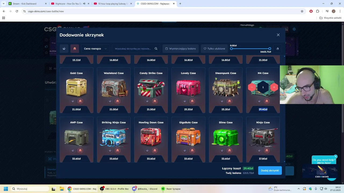Click the chevron badge on Gold Case
Image resolution: width=344 pixels, height=193 pixels.
point(80,101)
